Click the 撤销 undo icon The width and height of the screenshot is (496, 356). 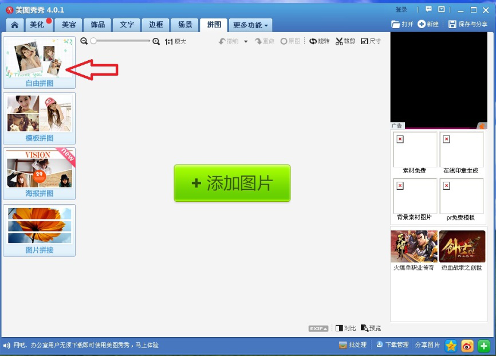(222, 41)
